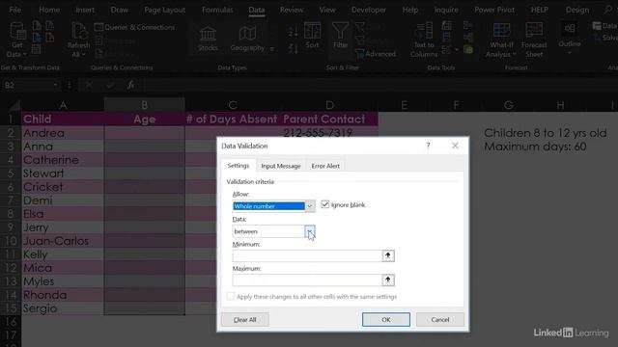Image resolution: width=618 pixels, height=347 pixels.
Task: Open the File ribbon tab
Action: (x=15, y=10)
